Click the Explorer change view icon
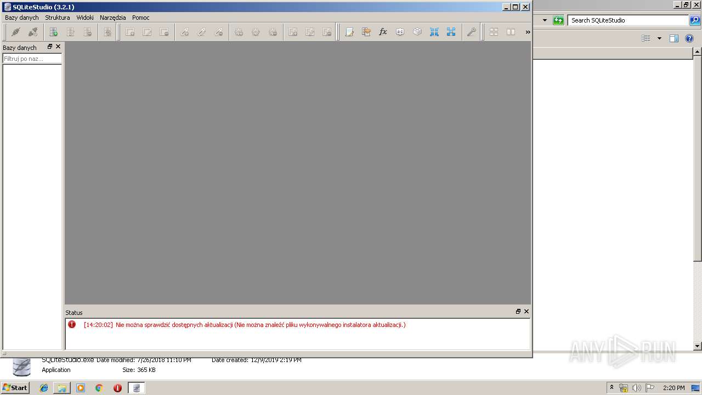702x395 pixels. (646, 38)
